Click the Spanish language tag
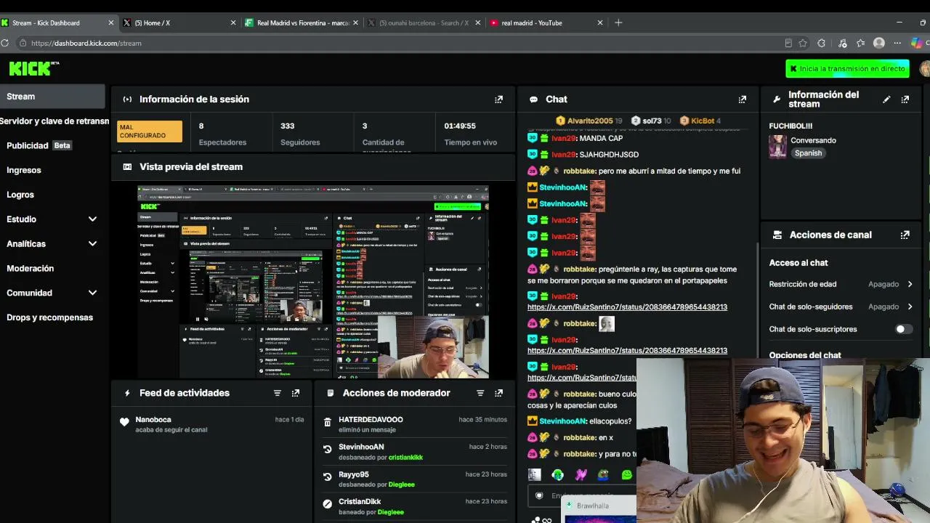Viewport: 930px width, 523px height. click(808, 153)
